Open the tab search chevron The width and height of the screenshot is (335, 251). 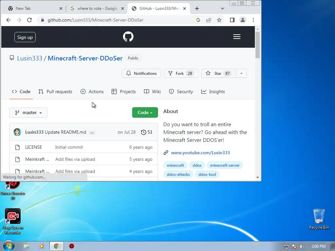pyautogui.click(x=222, y=8)
